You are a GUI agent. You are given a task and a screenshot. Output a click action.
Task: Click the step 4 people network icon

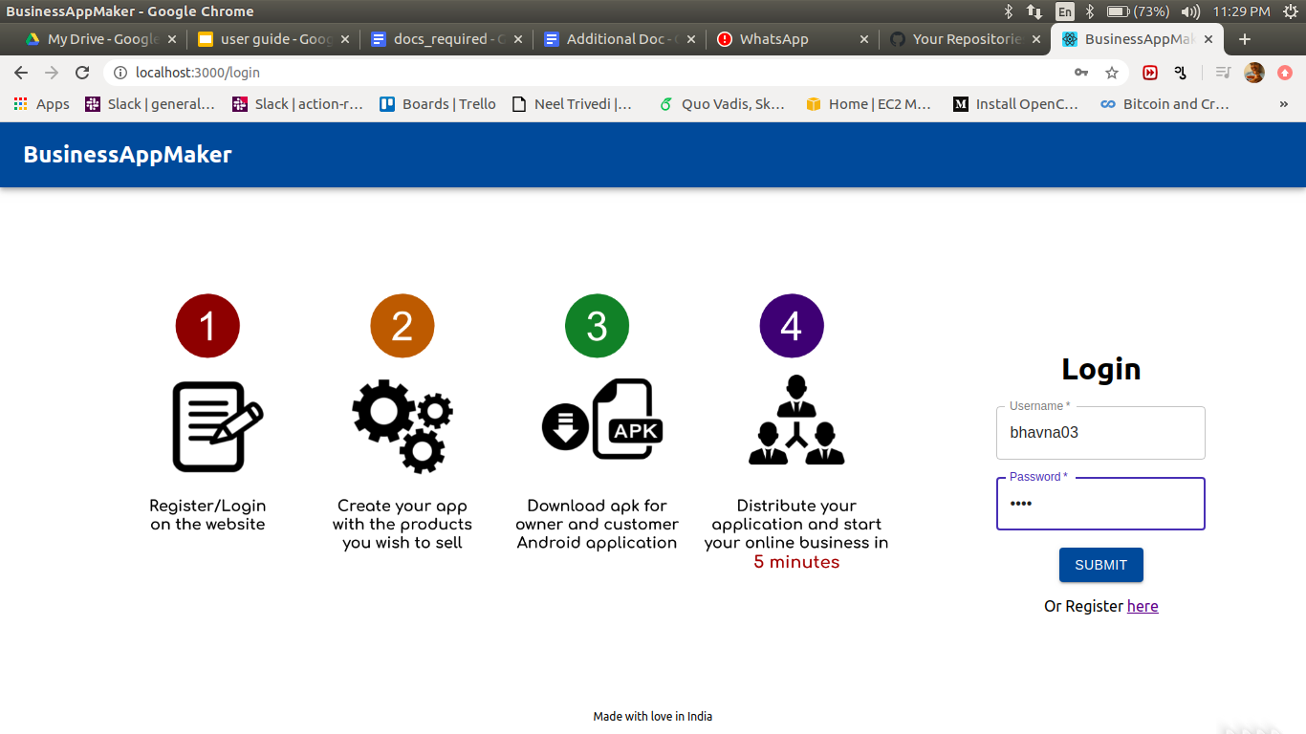click(796, 421)
